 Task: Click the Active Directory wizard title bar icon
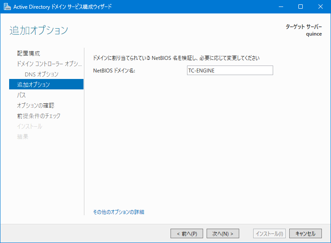pyautogui.click(x=7, y=7)
